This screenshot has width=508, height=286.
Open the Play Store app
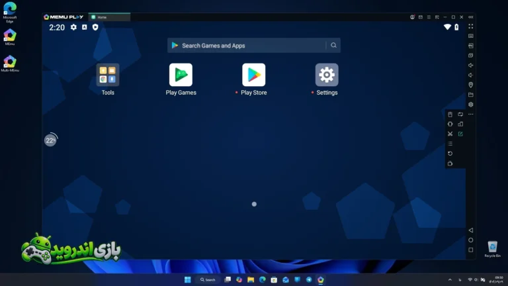click(254, 75)
